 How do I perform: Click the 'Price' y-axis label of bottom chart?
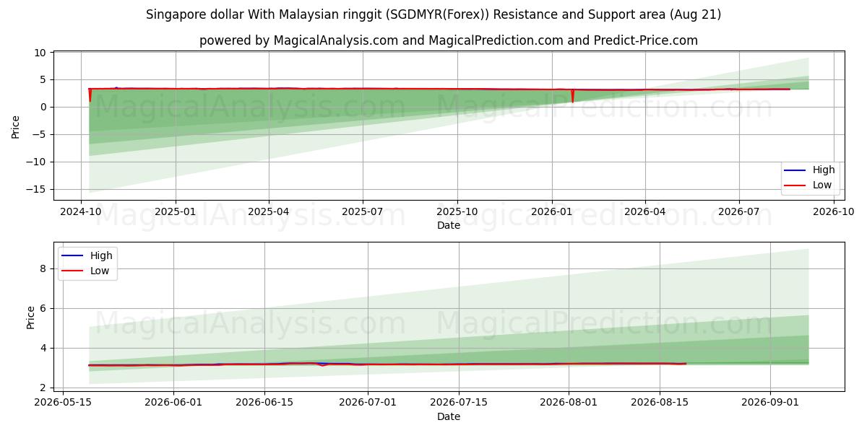click(31, 317)
